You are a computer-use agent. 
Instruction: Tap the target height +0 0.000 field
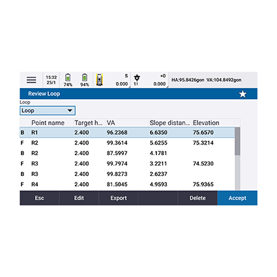pos(159,80)
